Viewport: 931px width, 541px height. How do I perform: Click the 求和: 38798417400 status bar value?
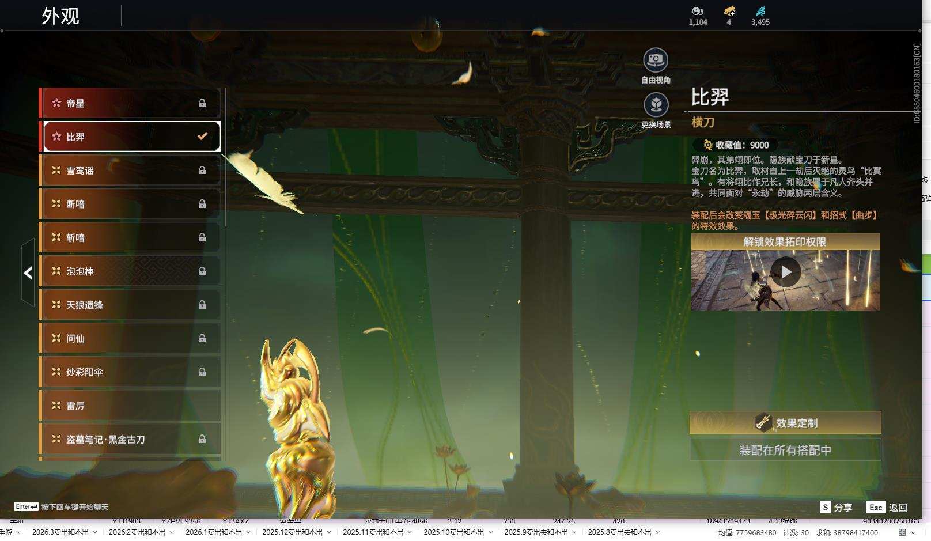tap(847, 532)
